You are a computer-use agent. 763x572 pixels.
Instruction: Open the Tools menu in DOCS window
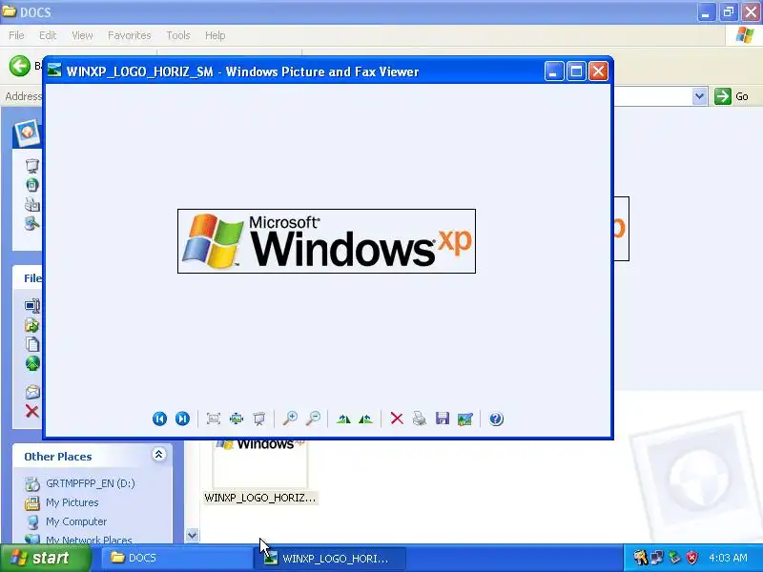(178, 35)
